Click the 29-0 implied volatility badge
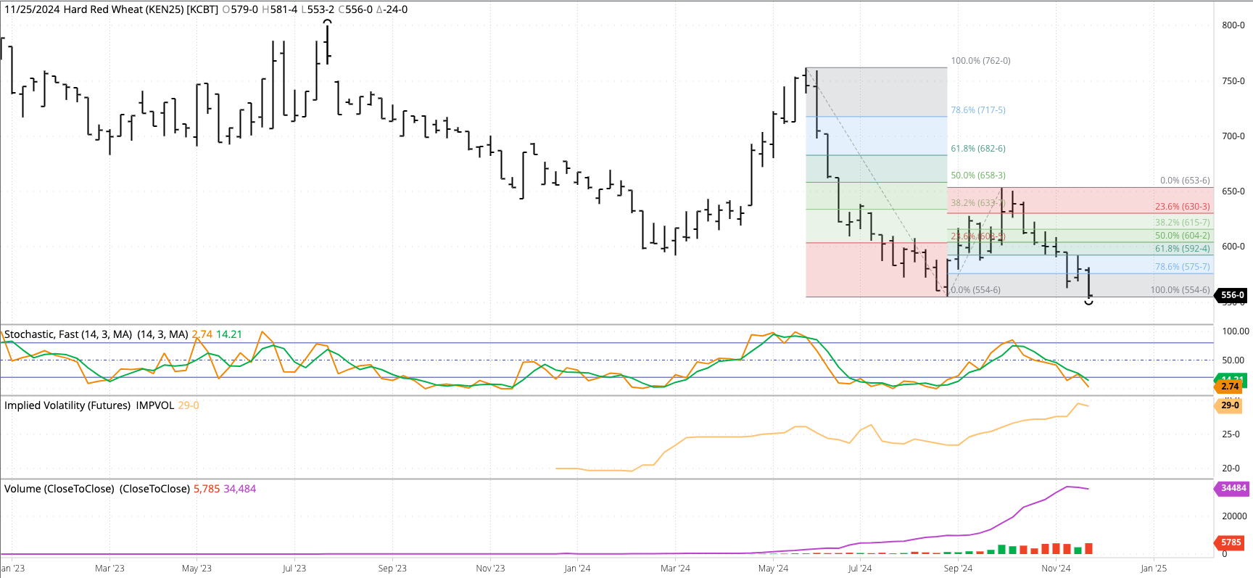This screenshot has width=1253, height=578. click(1230, 405)
